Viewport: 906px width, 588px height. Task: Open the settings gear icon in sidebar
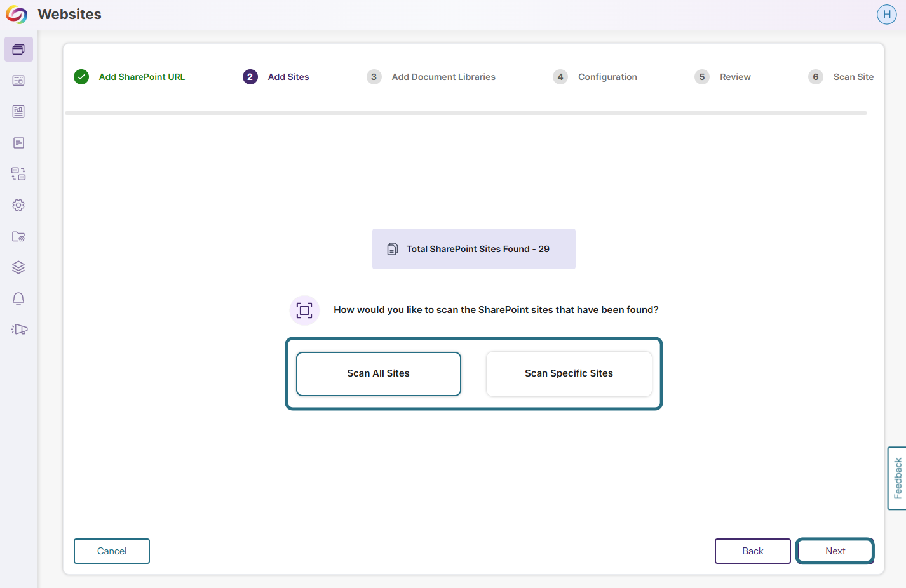(18, 205)
